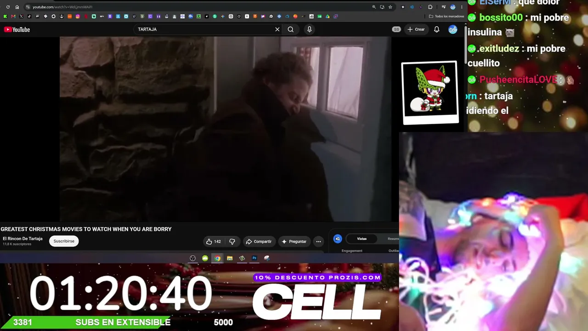Viewport: 588px width, 331px height.
Task: Click the 01:20:40 stream timer
Action: tap(120, 293)
